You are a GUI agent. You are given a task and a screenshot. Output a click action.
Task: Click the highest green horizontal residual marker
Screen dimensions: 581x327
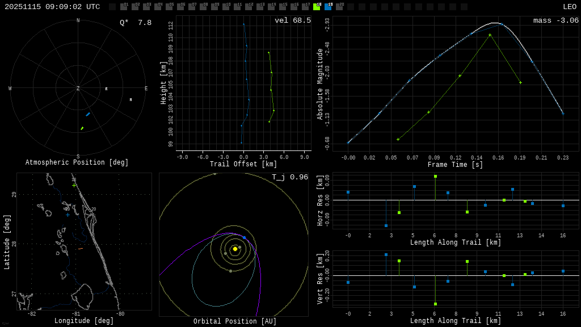[435, 177]
